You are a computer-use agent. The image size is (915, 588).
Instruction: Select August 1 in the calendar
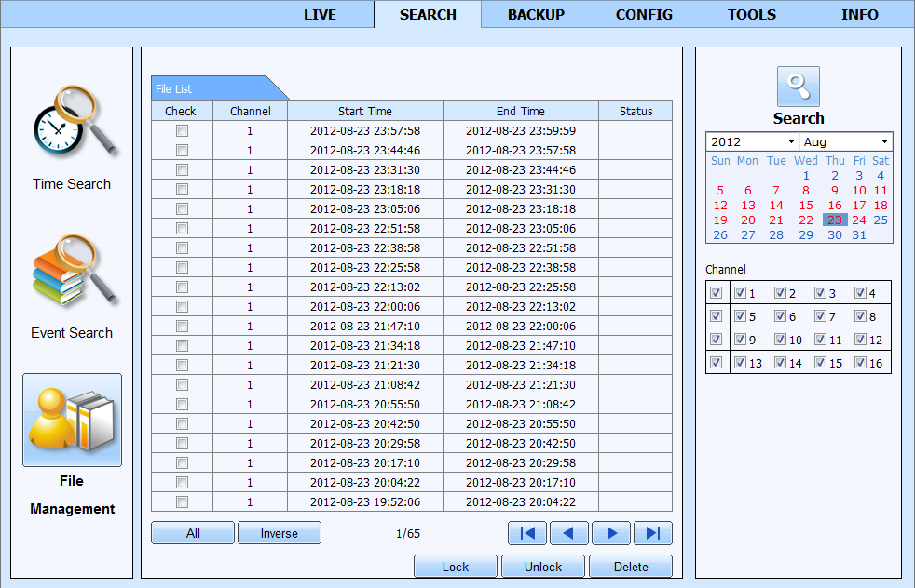806,176
